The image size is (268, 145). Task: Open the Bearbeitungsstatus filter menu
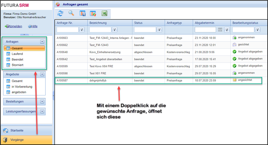tap(258, 30)
